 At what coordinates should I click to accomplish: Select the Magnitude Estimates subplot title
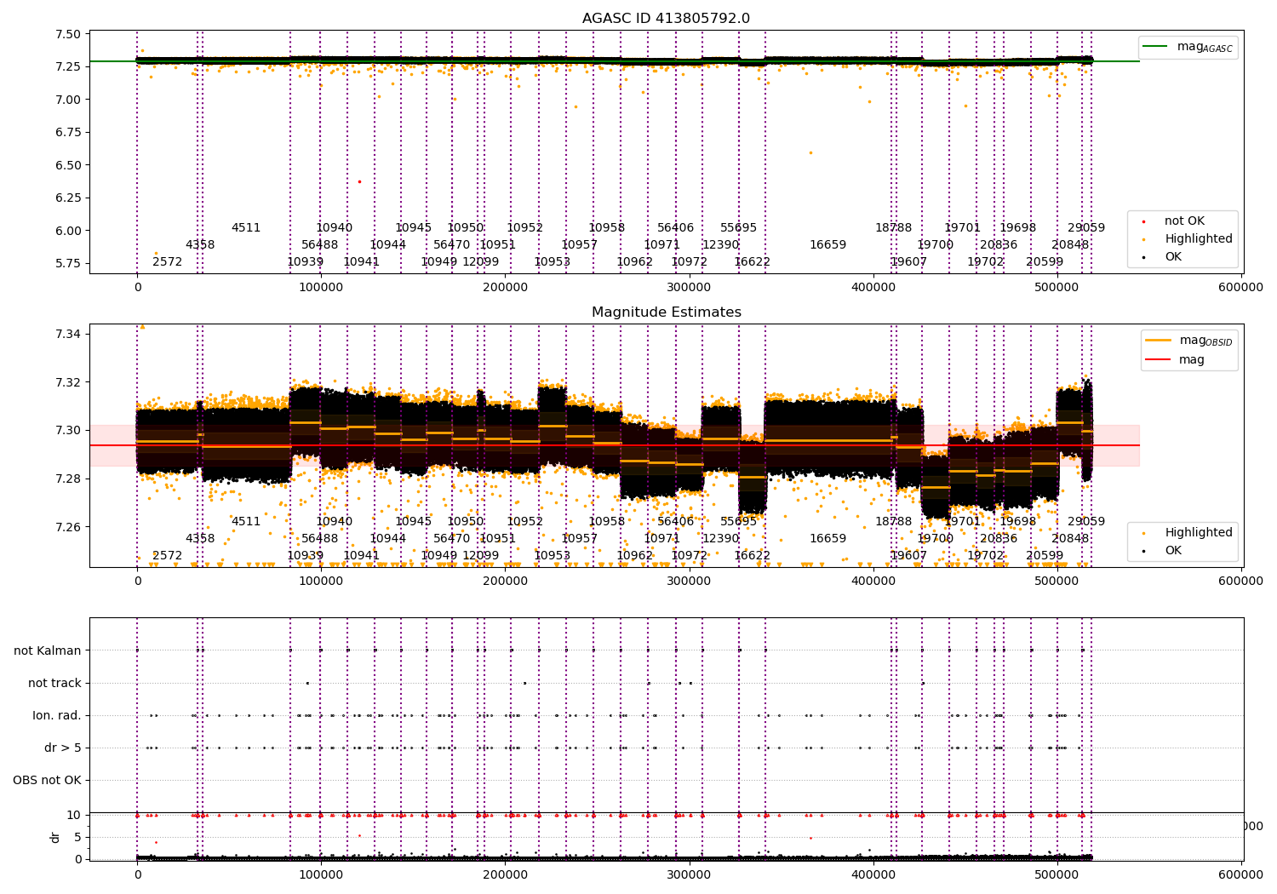pyautogui.click(x=667, y=312)
